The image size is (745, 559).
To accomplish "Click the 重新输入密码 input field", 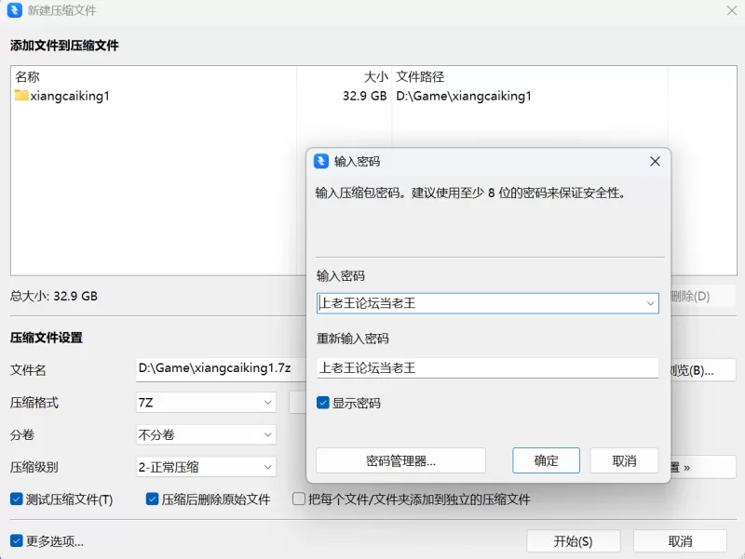I will (x=487, y=367).
